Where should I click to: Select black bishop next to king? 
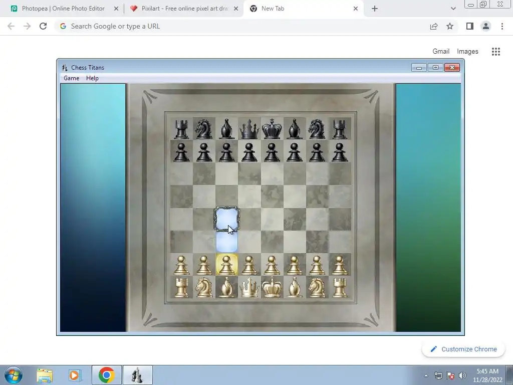295,129
